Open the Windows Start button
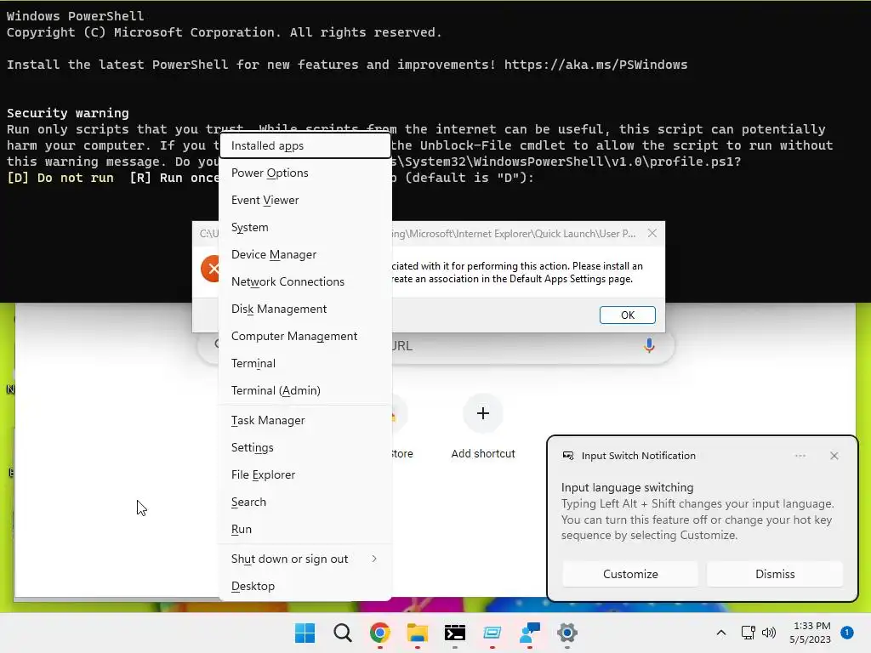871x653 pixels. [x=305, y=633]
